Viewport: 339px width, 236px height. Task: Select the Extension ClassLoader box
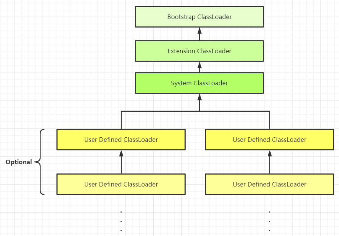point(199,51)
